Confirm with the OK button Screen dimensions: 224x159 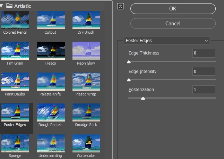173,9
